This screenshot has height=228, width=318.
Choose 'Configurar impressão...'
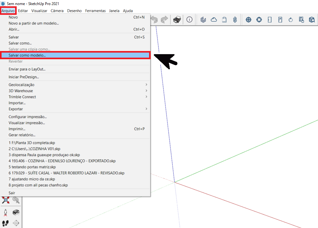click(75, 117)
